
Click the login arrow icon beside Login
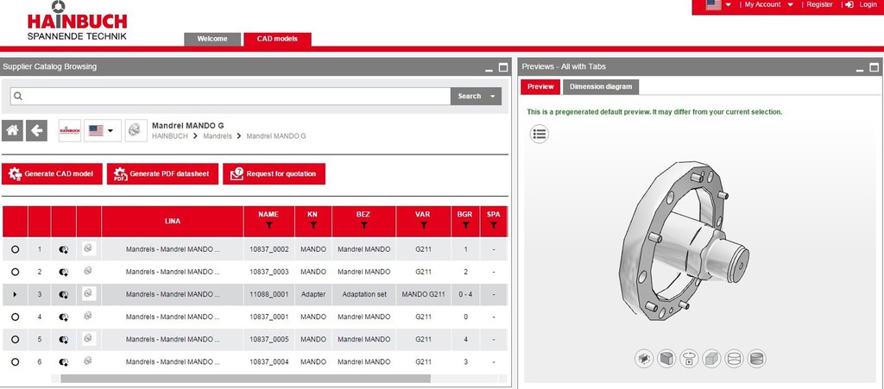849,4
